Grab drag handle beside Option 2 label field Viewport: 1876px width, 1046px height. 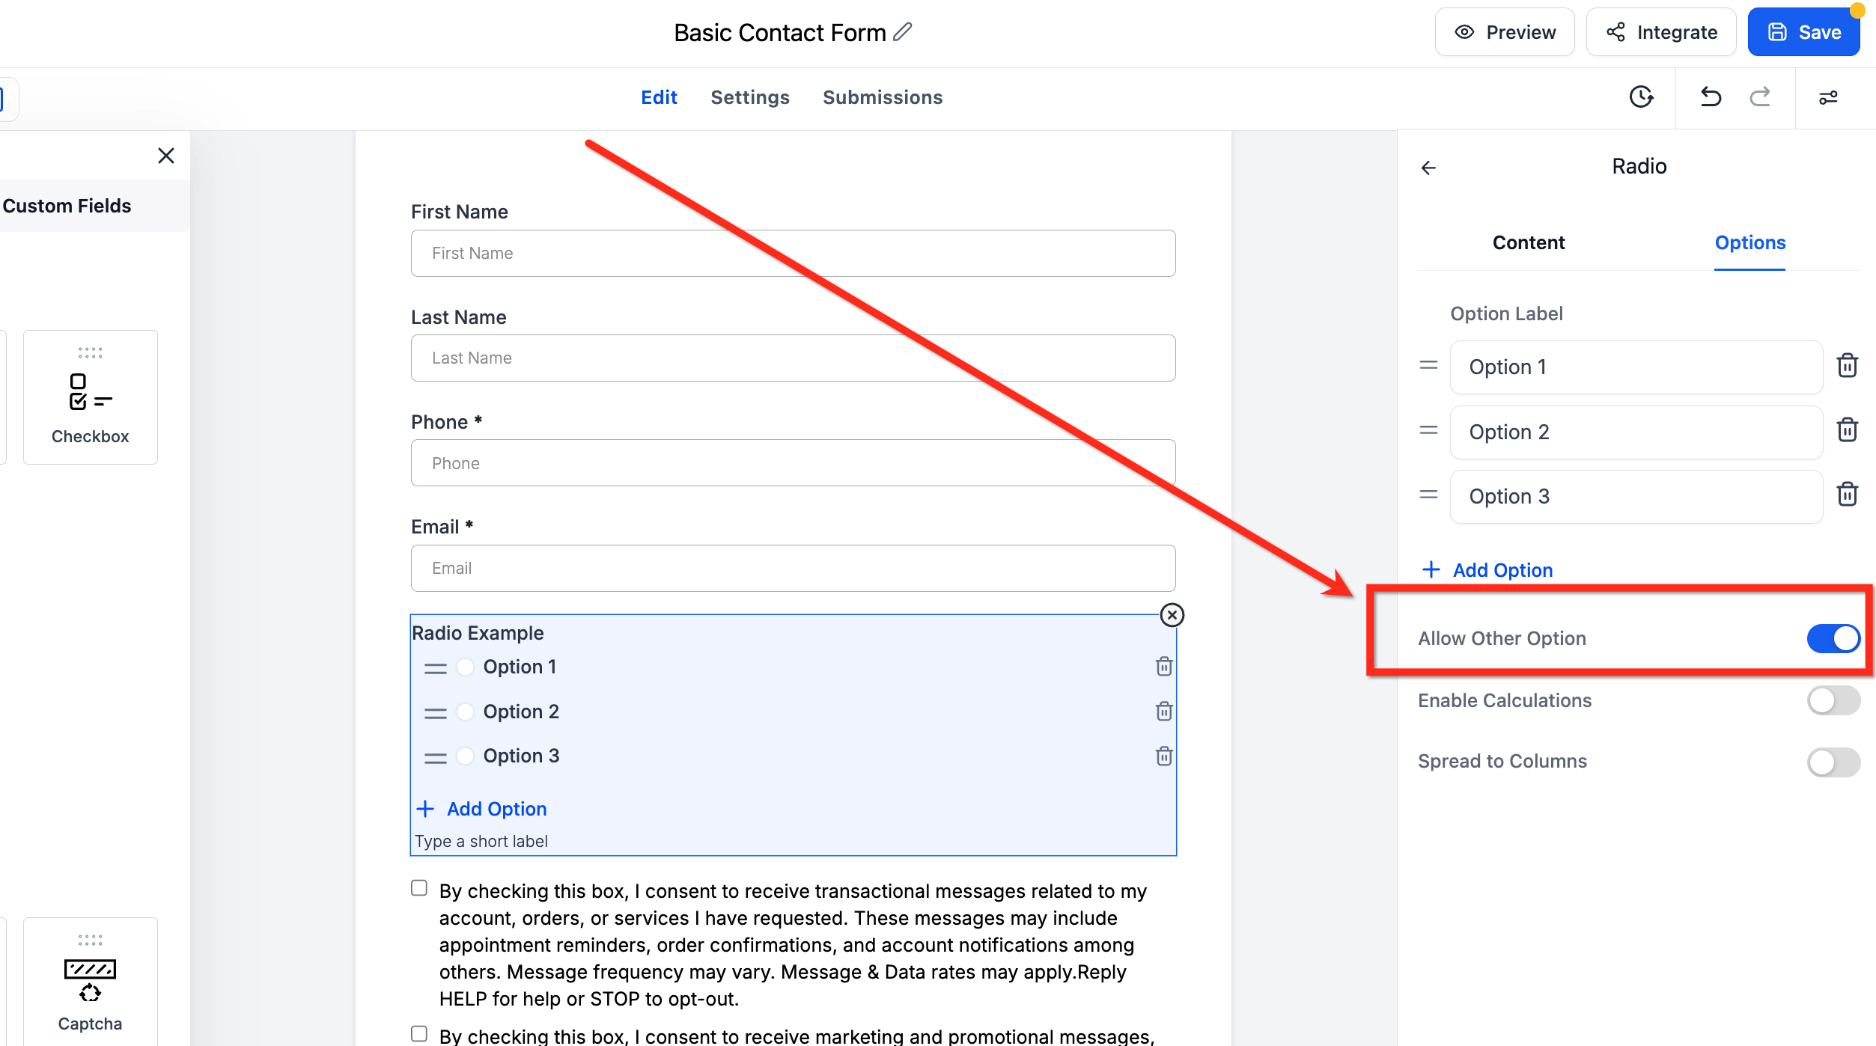[1428, 430]
